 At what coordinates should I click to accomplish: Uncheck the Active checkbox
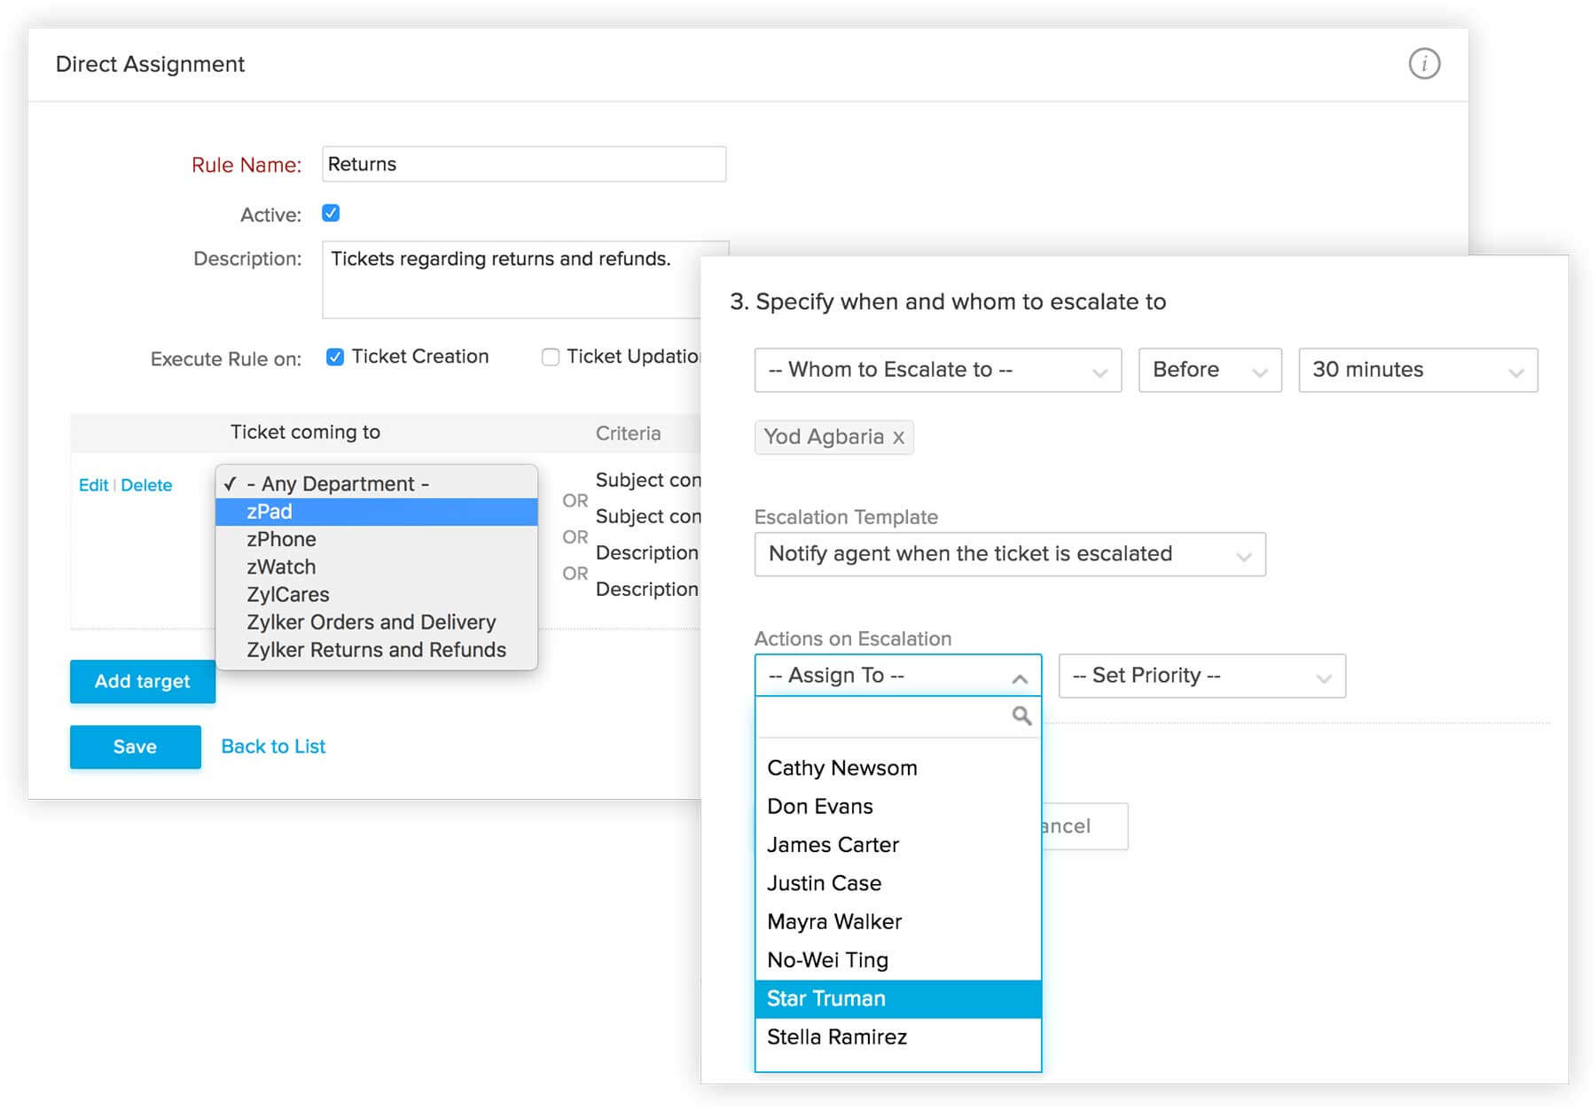click(330, 213)
